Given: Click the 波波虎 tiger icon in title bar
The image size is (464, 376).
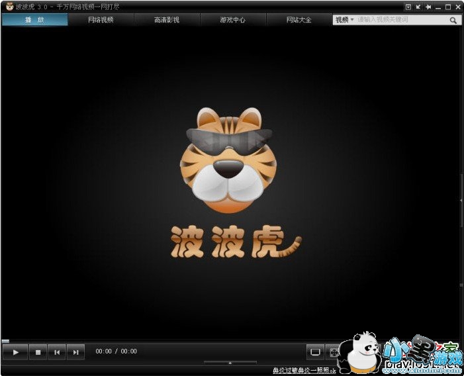Looking at the screenshot, I should point(10,7).
